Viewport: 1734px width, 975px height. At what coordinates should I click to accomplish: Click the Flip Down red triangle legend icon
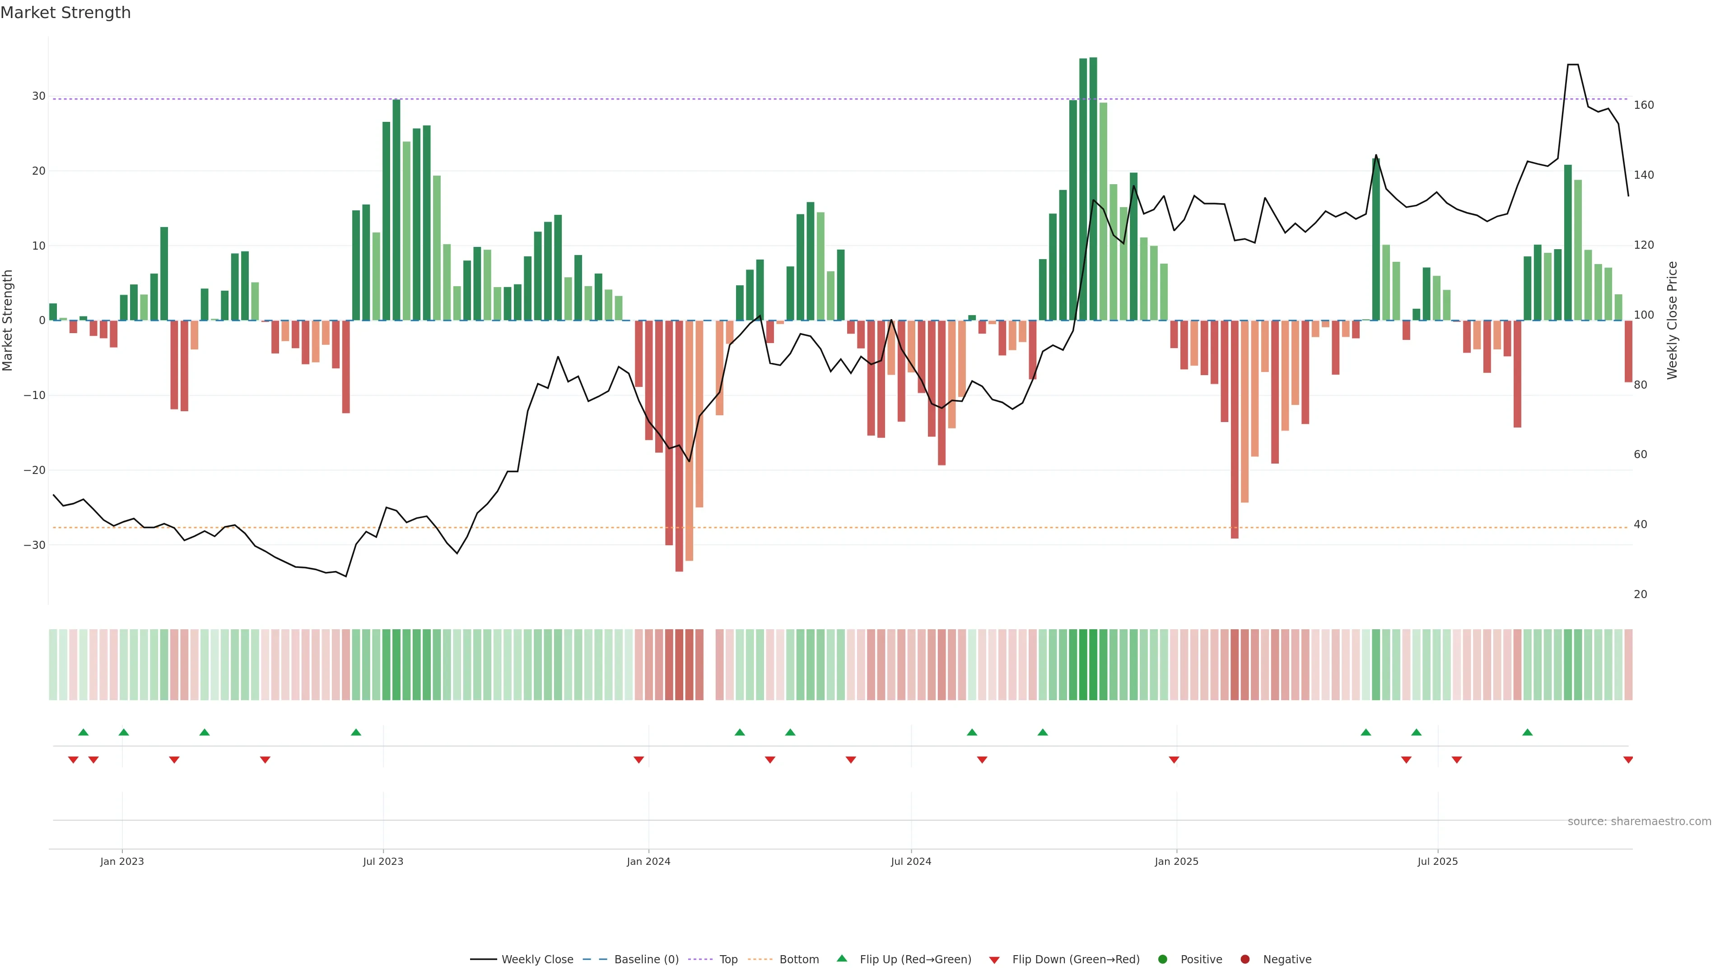point(994,960)
